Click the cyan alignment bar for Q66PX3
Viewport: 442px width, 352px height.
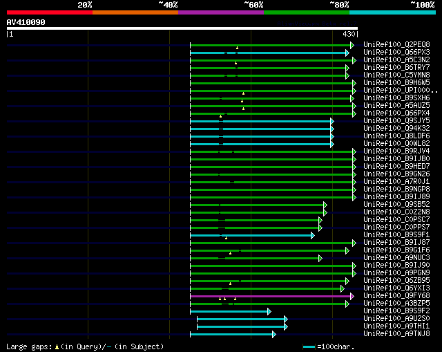[x=268, y=53]
